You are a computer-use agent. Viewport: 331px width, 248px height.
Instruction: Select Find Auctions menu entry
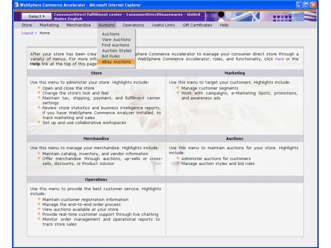(x=116, y=45)
